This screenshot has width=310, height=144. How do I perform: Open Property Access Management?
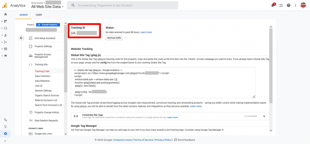[43, 56]
